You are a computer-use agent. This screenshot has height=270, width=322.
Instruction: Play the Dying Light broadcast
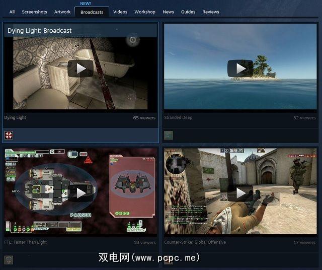80,69
